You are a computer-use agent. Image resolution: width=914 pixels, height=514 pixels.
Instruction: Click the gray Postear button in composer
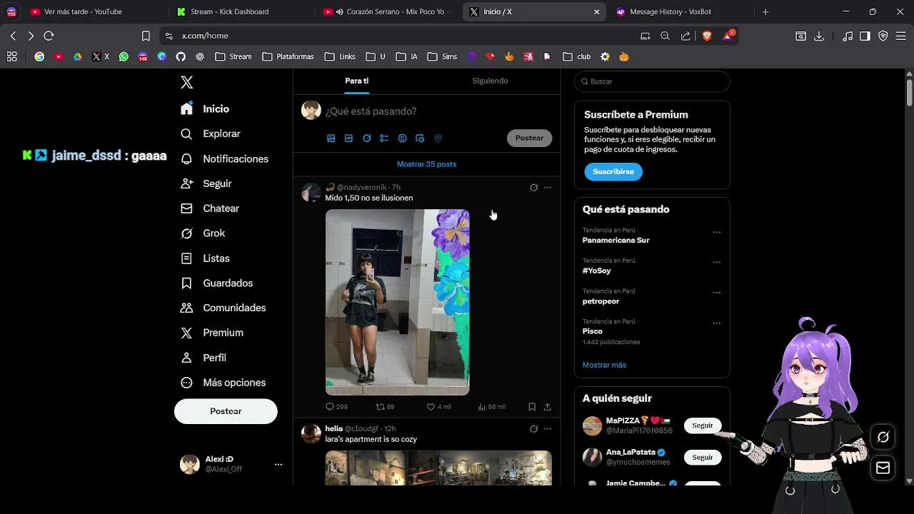click(530, 138)
